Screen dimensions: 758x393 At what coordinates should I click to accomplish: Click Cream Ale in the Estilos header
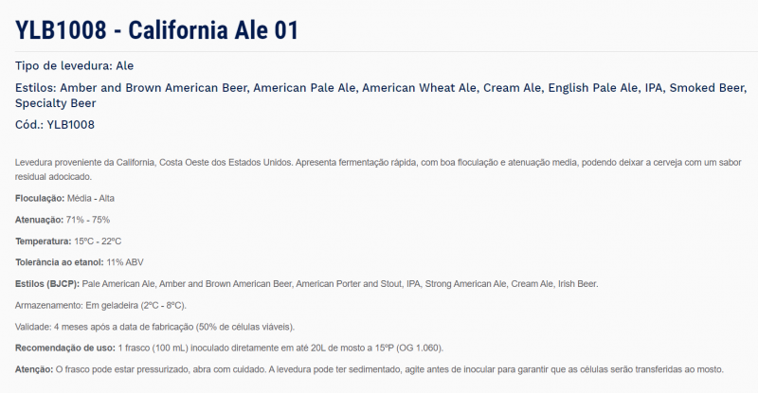(x=512, y=88)
